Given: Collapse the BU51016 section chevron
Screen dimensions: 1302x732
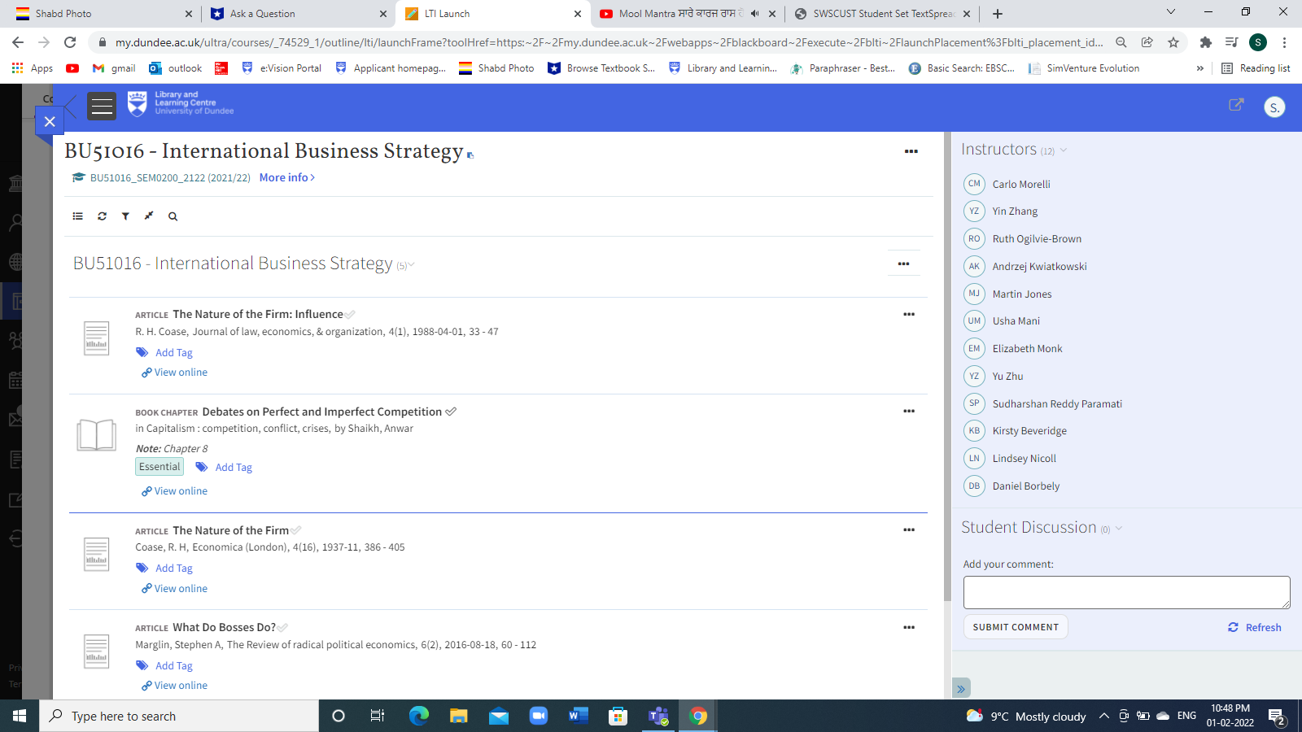Looking at the screenshot, I should point(411,264).
